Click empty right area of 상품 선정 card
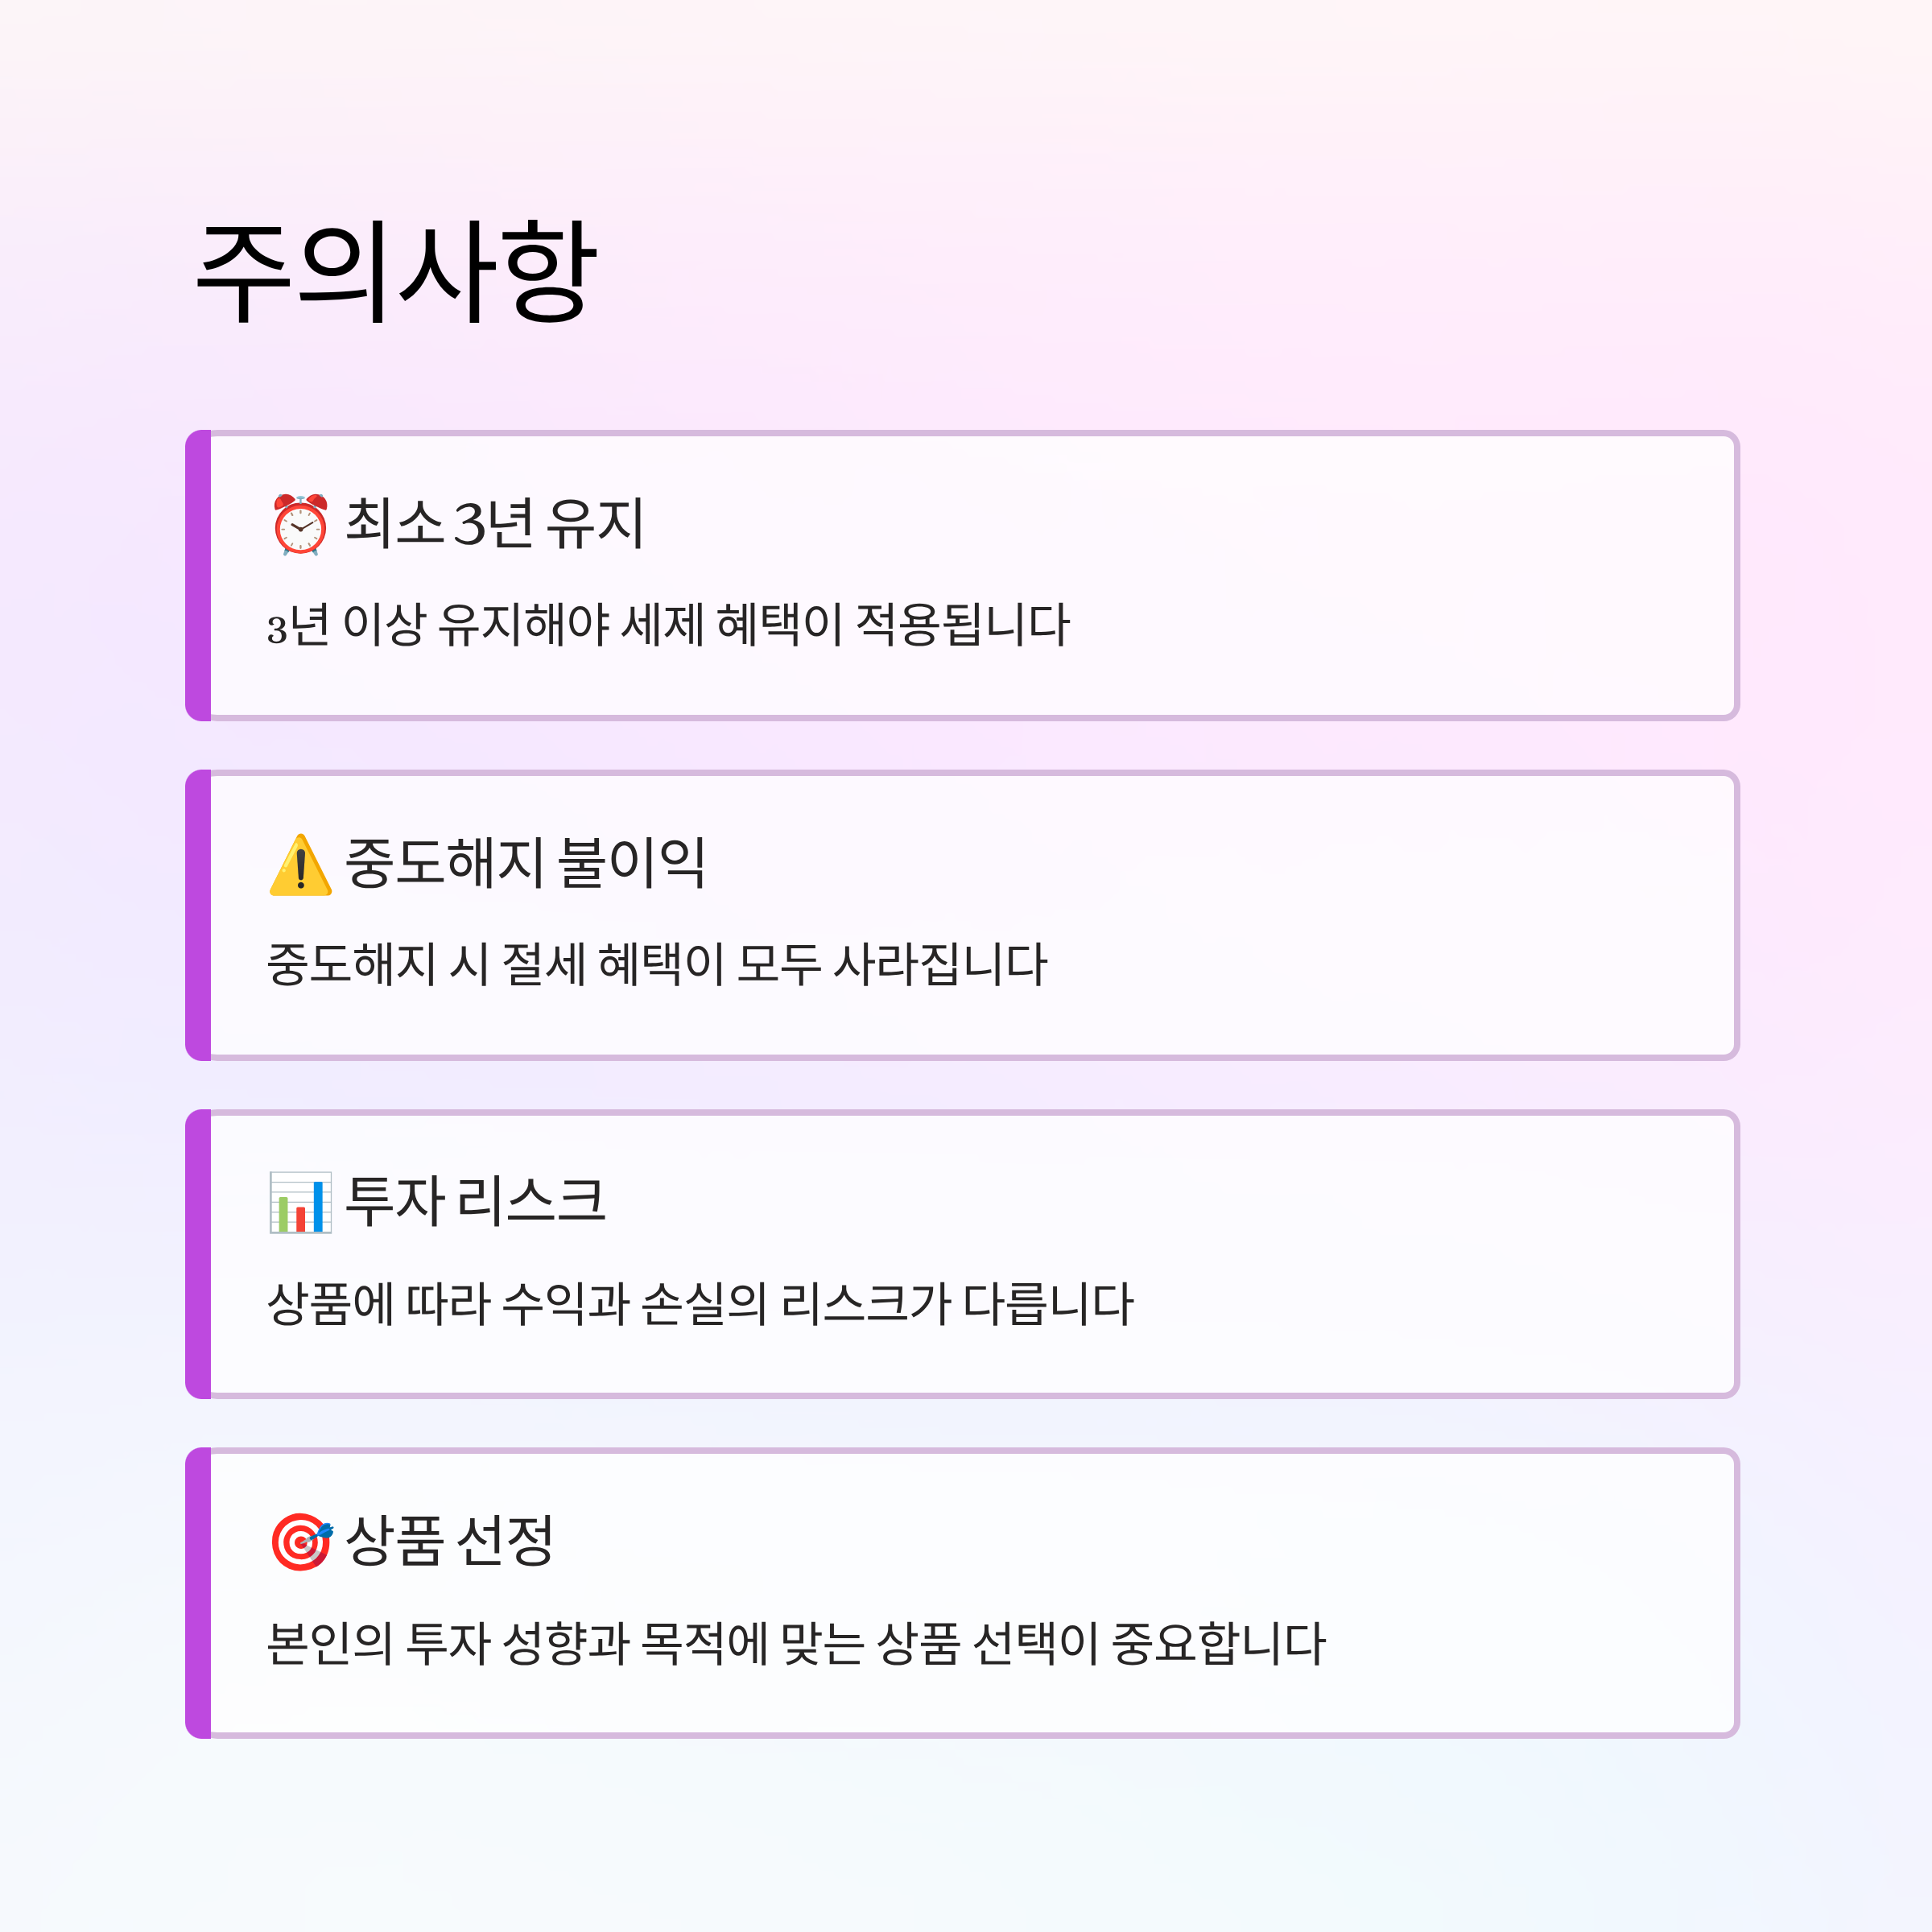This screenshot has height=1932, width=1932. pyautogui.click(x=1530, y=1593)
